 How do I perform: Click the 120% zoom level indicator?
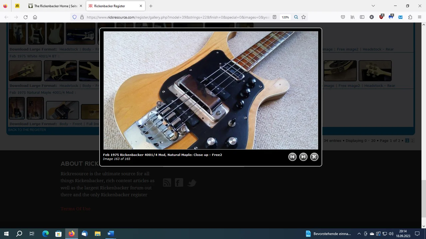[285, 17]
